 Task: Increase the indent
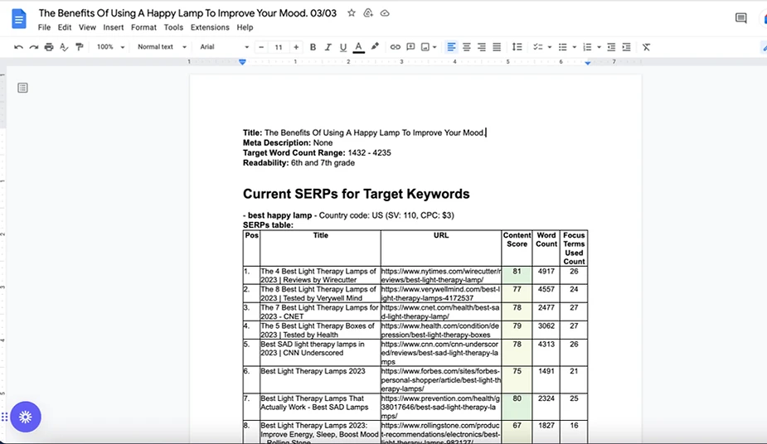point(627,47)
